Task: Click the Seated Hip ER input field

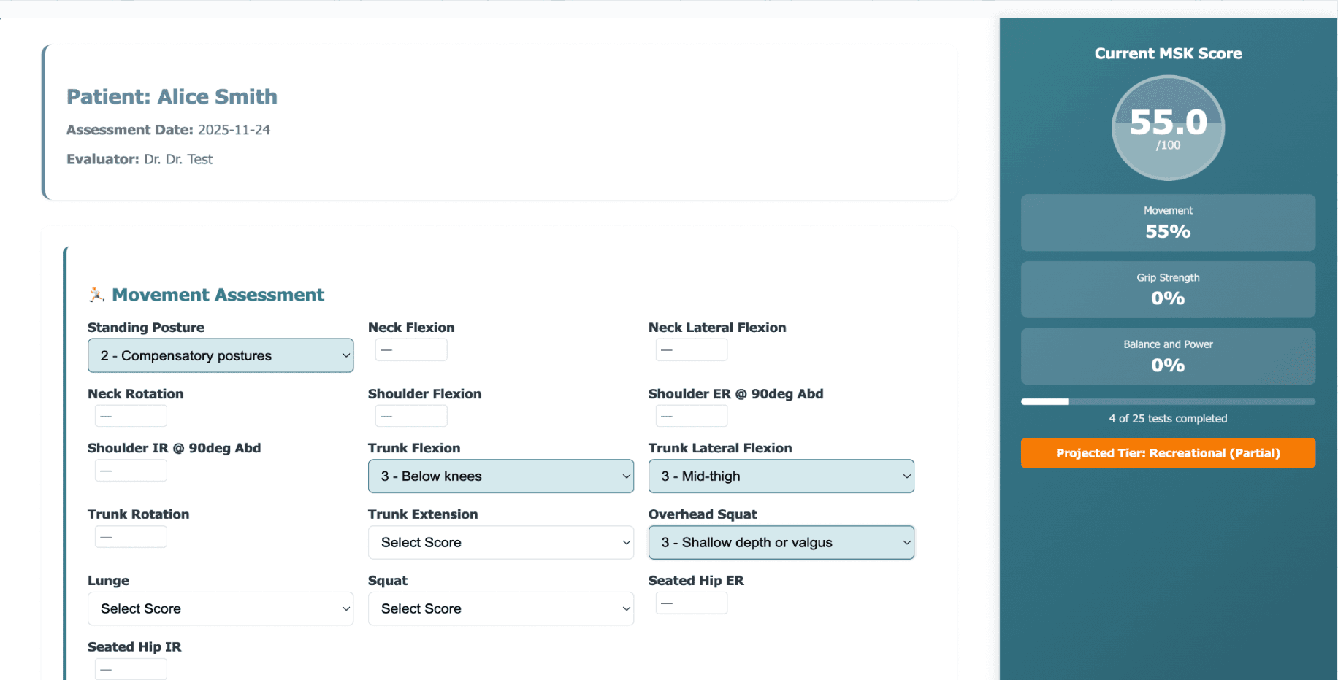Action: pos(691,603)
